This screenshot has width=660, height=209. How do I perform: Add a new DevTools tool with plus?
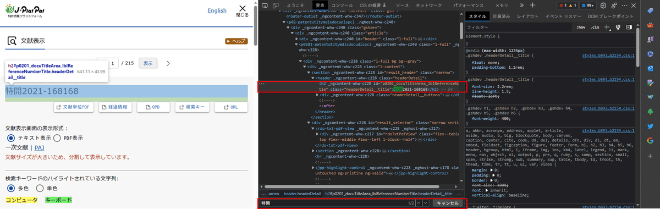coord(532,5)
